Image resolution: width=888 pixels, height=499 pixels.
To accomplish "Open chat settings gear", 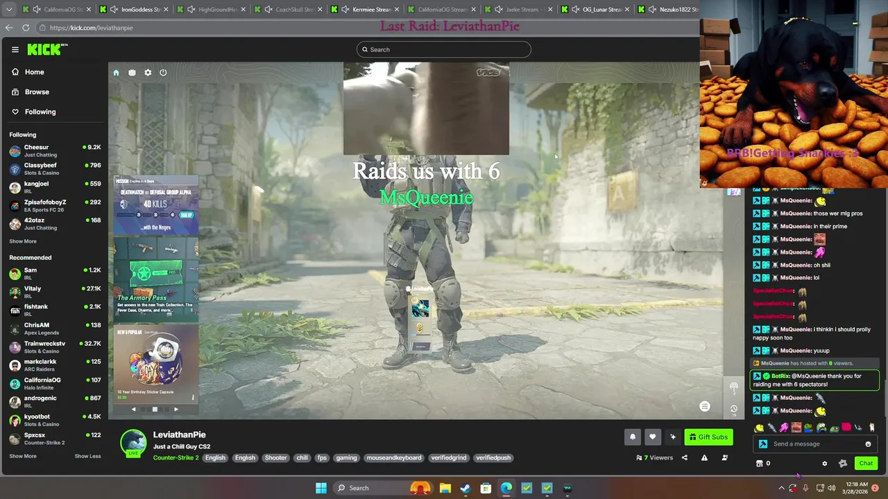I will [824, 464].
